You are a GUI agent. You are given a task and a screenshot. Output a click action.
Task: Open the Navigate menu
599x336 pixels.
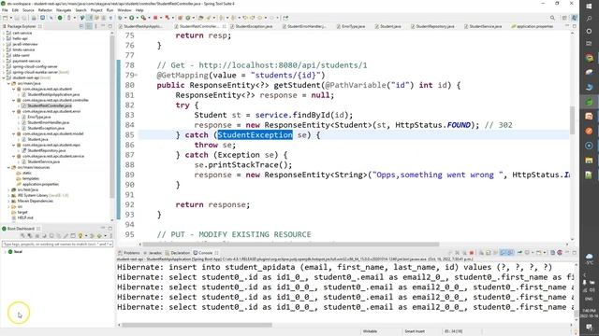coord(64,10)
